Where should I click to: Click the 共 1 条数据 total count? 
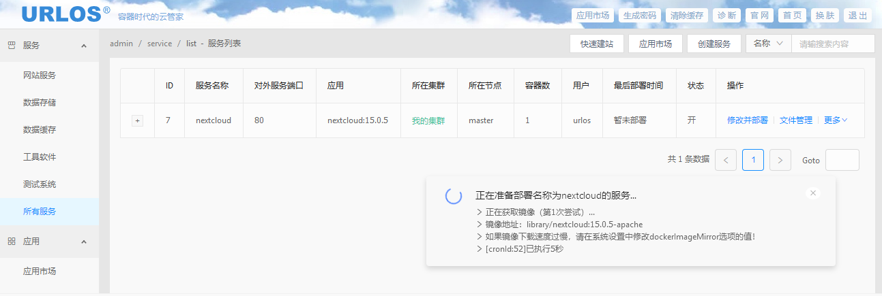point(688,159)
